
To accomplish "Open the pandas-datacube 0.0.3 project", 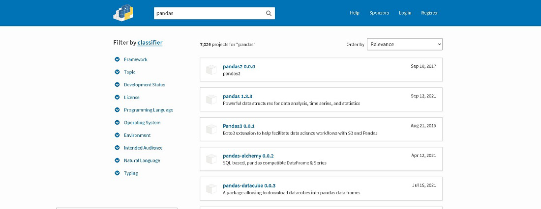I will (x=249, y=185).
